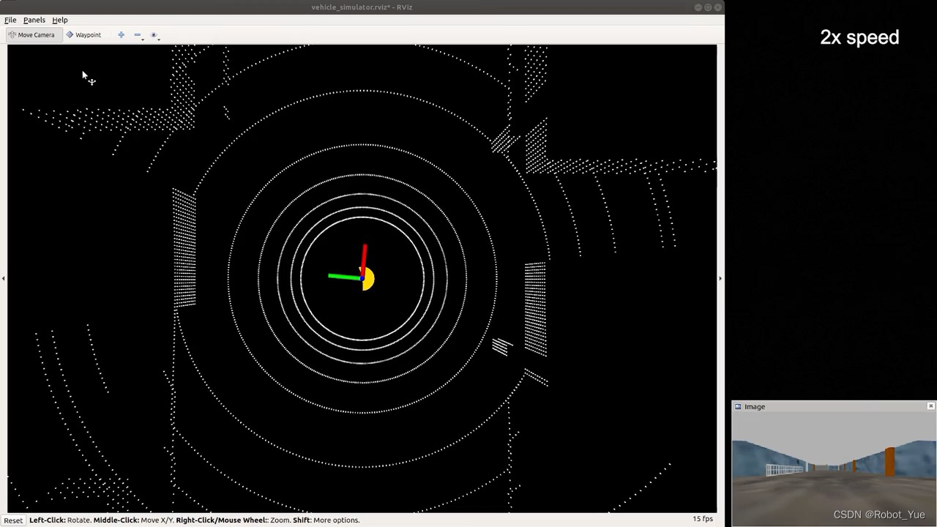Click the red axis of the vehicle frame
This screenshot has height=527, width=937.
coord(364,261)
